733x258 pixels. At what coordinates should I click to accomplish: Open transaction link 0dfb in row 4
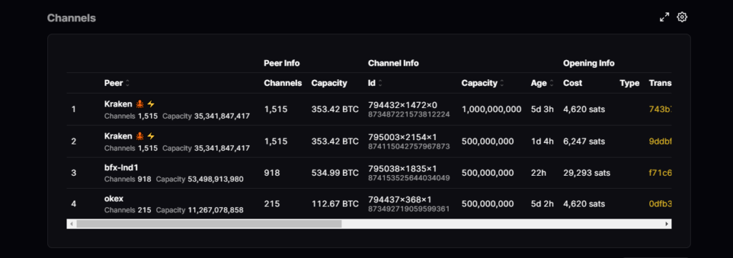click(660, 204)
